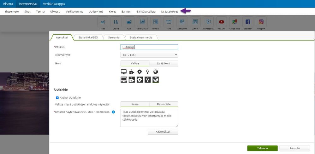Viewport: 315px width, 154px height.
Task: Choose the filled-square monitor icon
Action: coord(124,80)
